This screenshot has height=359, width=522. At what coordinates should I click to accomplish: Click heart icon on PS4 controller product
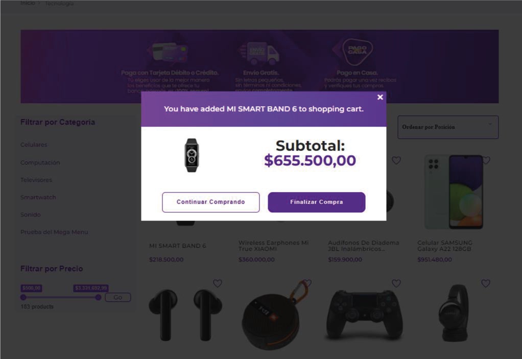coord(396,283)
